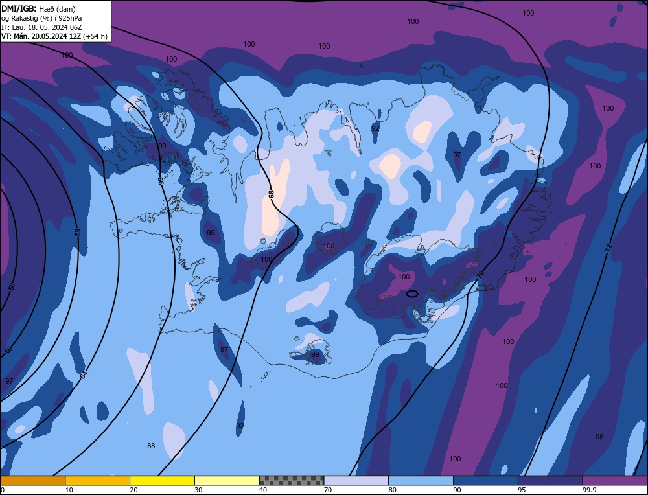Click the 'og Rakastig (%) í 925hPa' line
The image size is (648, 495).
pyautogui.click(x=41, y=18)
